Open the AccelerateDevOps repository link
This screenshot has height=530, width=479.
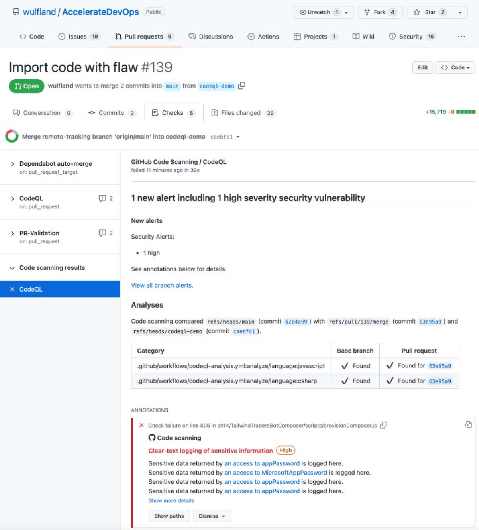click(x=101, y=12)
